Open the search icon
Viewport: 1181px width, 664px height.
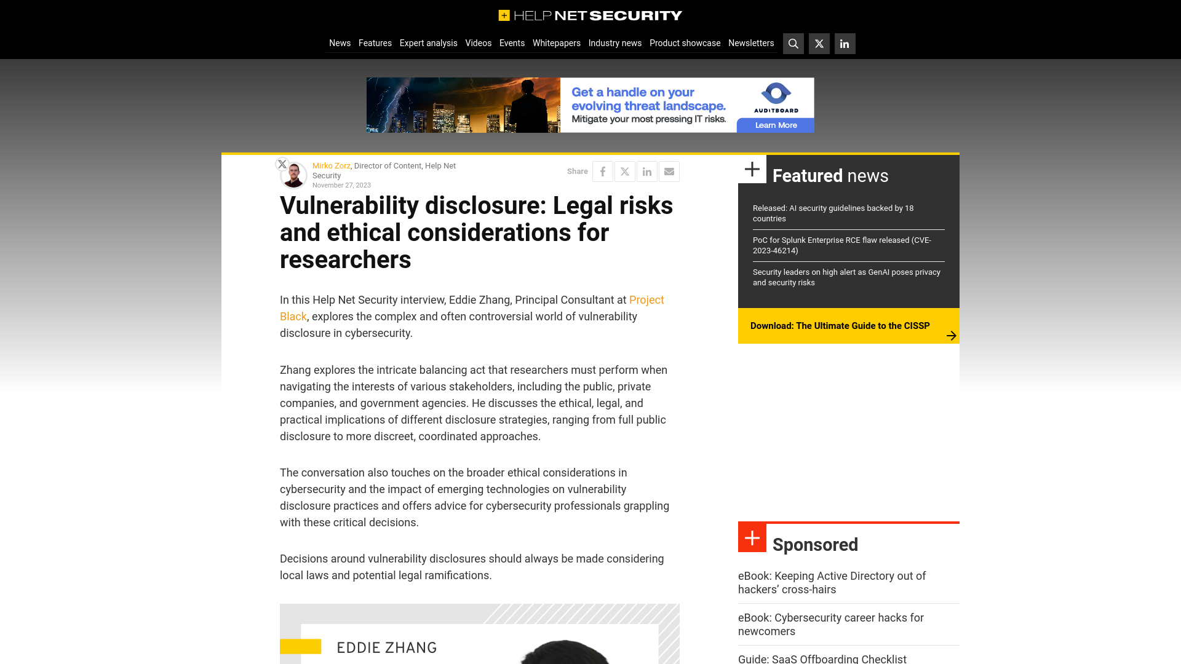pyautogui.click(x=793, y=44)
